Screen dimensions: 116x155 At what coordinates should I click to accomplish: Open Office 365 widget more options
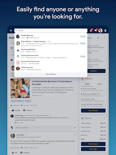click(101, 79)
